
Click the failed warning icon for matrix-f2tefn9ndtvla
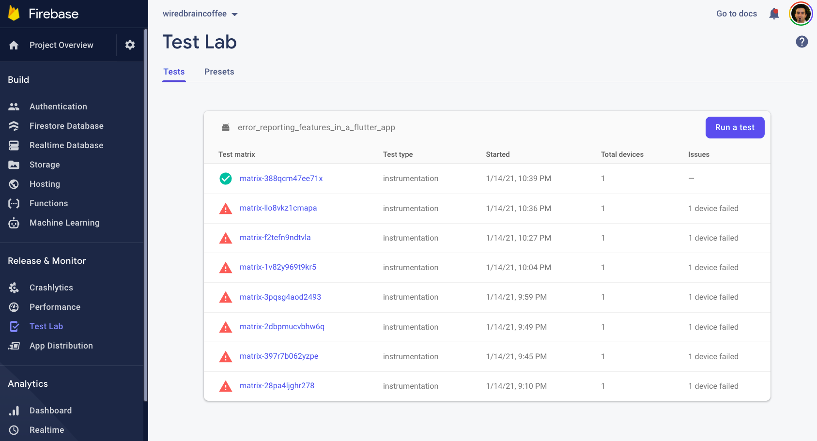click(x=226, y=238)
